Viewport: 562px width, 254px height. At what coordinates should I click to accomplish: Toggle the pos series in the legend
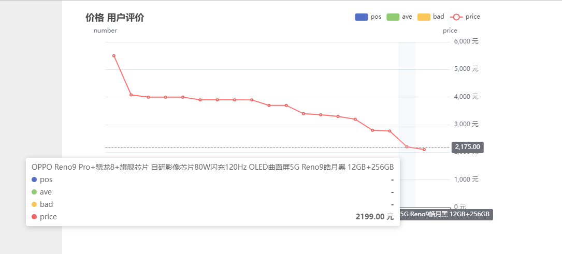tap(368, 17)
